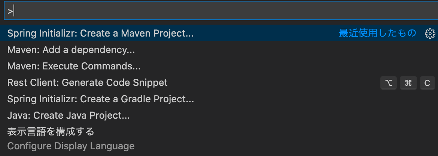438x156 pixels.
Task: Click the Option key symbol badge
Action: click(389, 83)
